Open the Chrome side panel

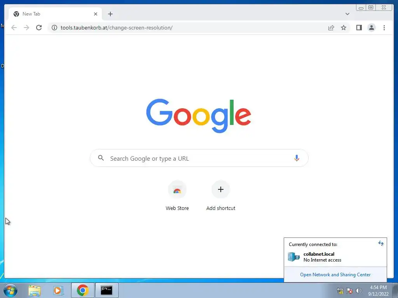[x=359, y=28]
